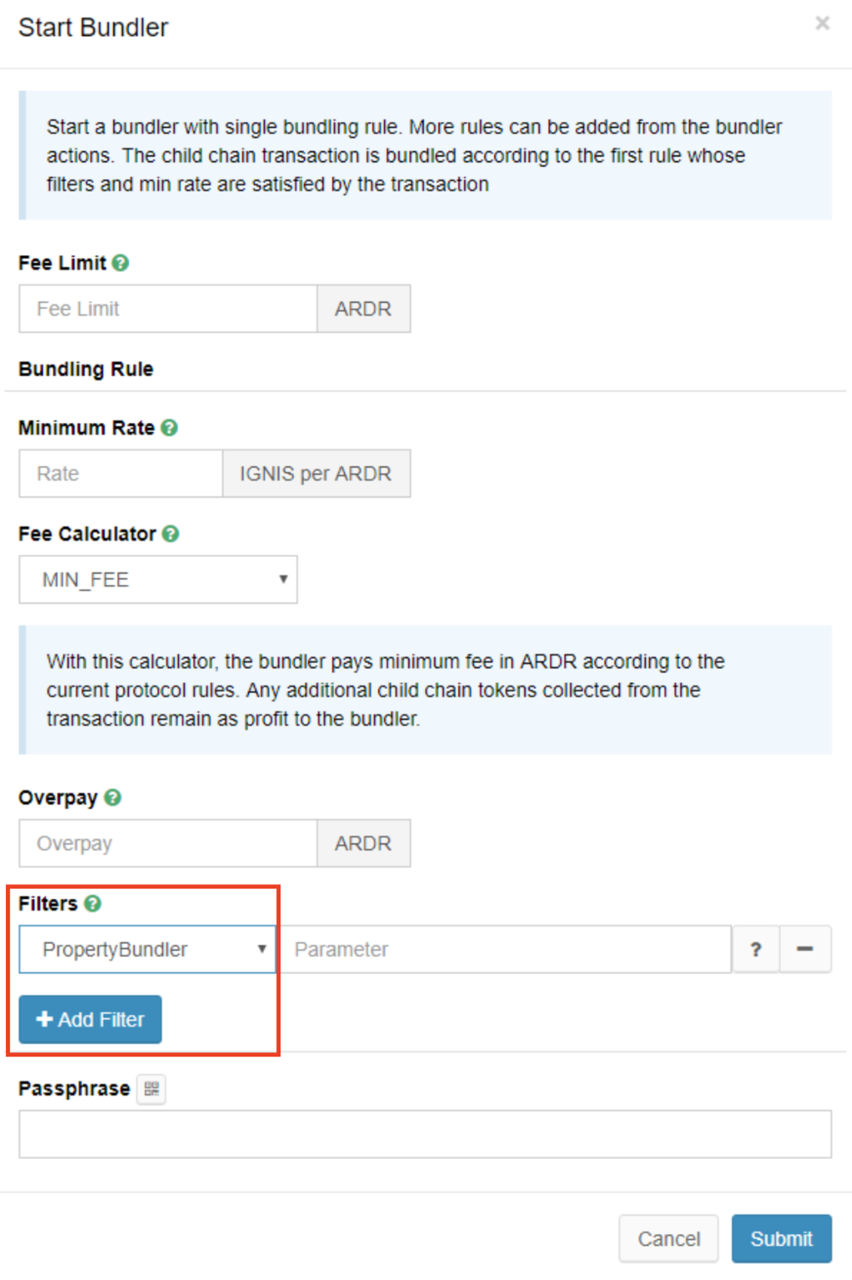Viewport: 852px width, 1280px height.
Task: Remove the PropertyBundler filter row
Action: (x=805, y=948)
